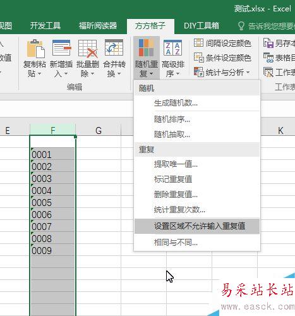The height and width of the screenshot is (316, 295).
Task: Open the 视图 ribbon tab
Action: coord(6,26)
